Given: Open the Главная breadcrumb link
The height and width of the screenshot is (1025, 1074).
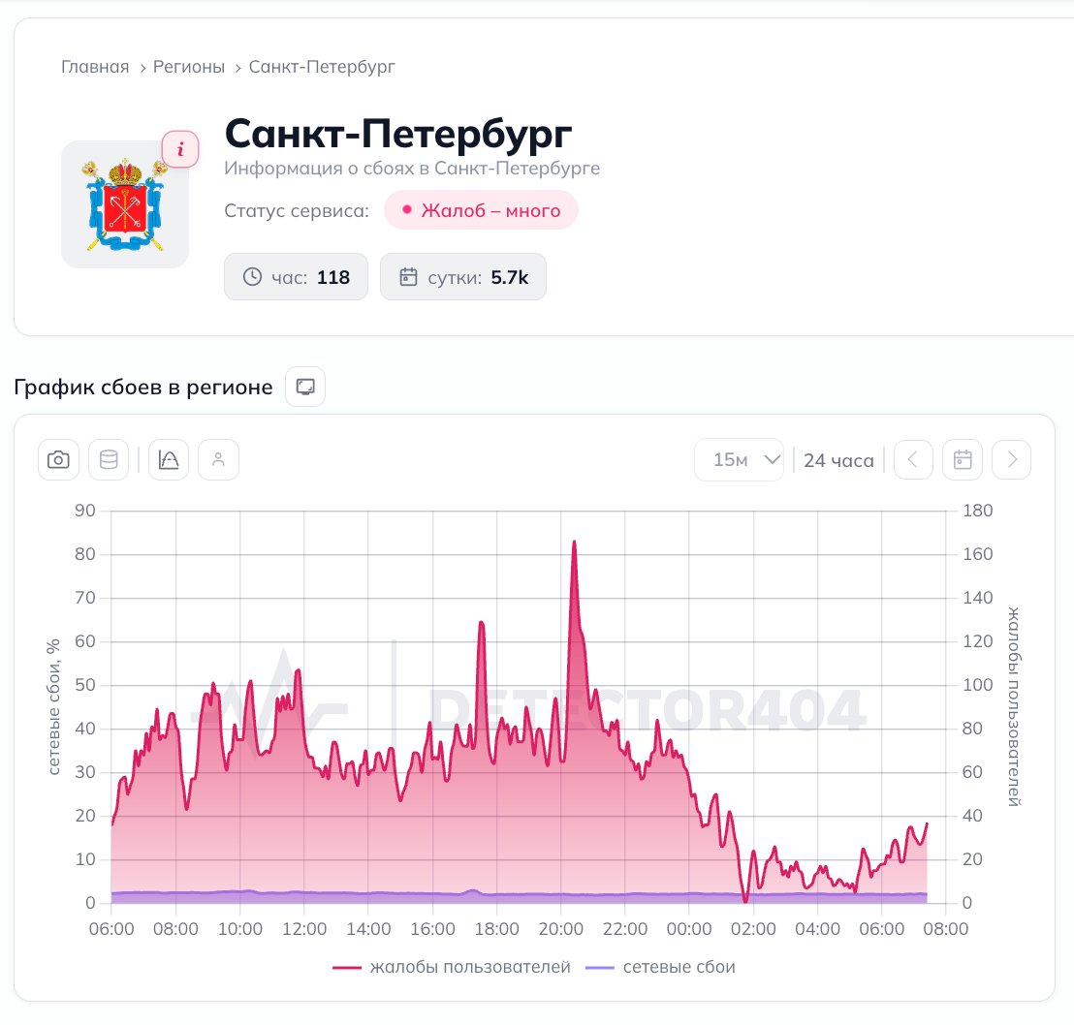Looking at the screenshot, I should click(95, 67).
